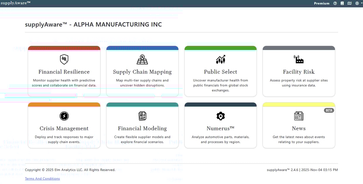363x184 pixels.
Task: Click the Facility Risk factory icon
Action: click(x=299, y=59)
